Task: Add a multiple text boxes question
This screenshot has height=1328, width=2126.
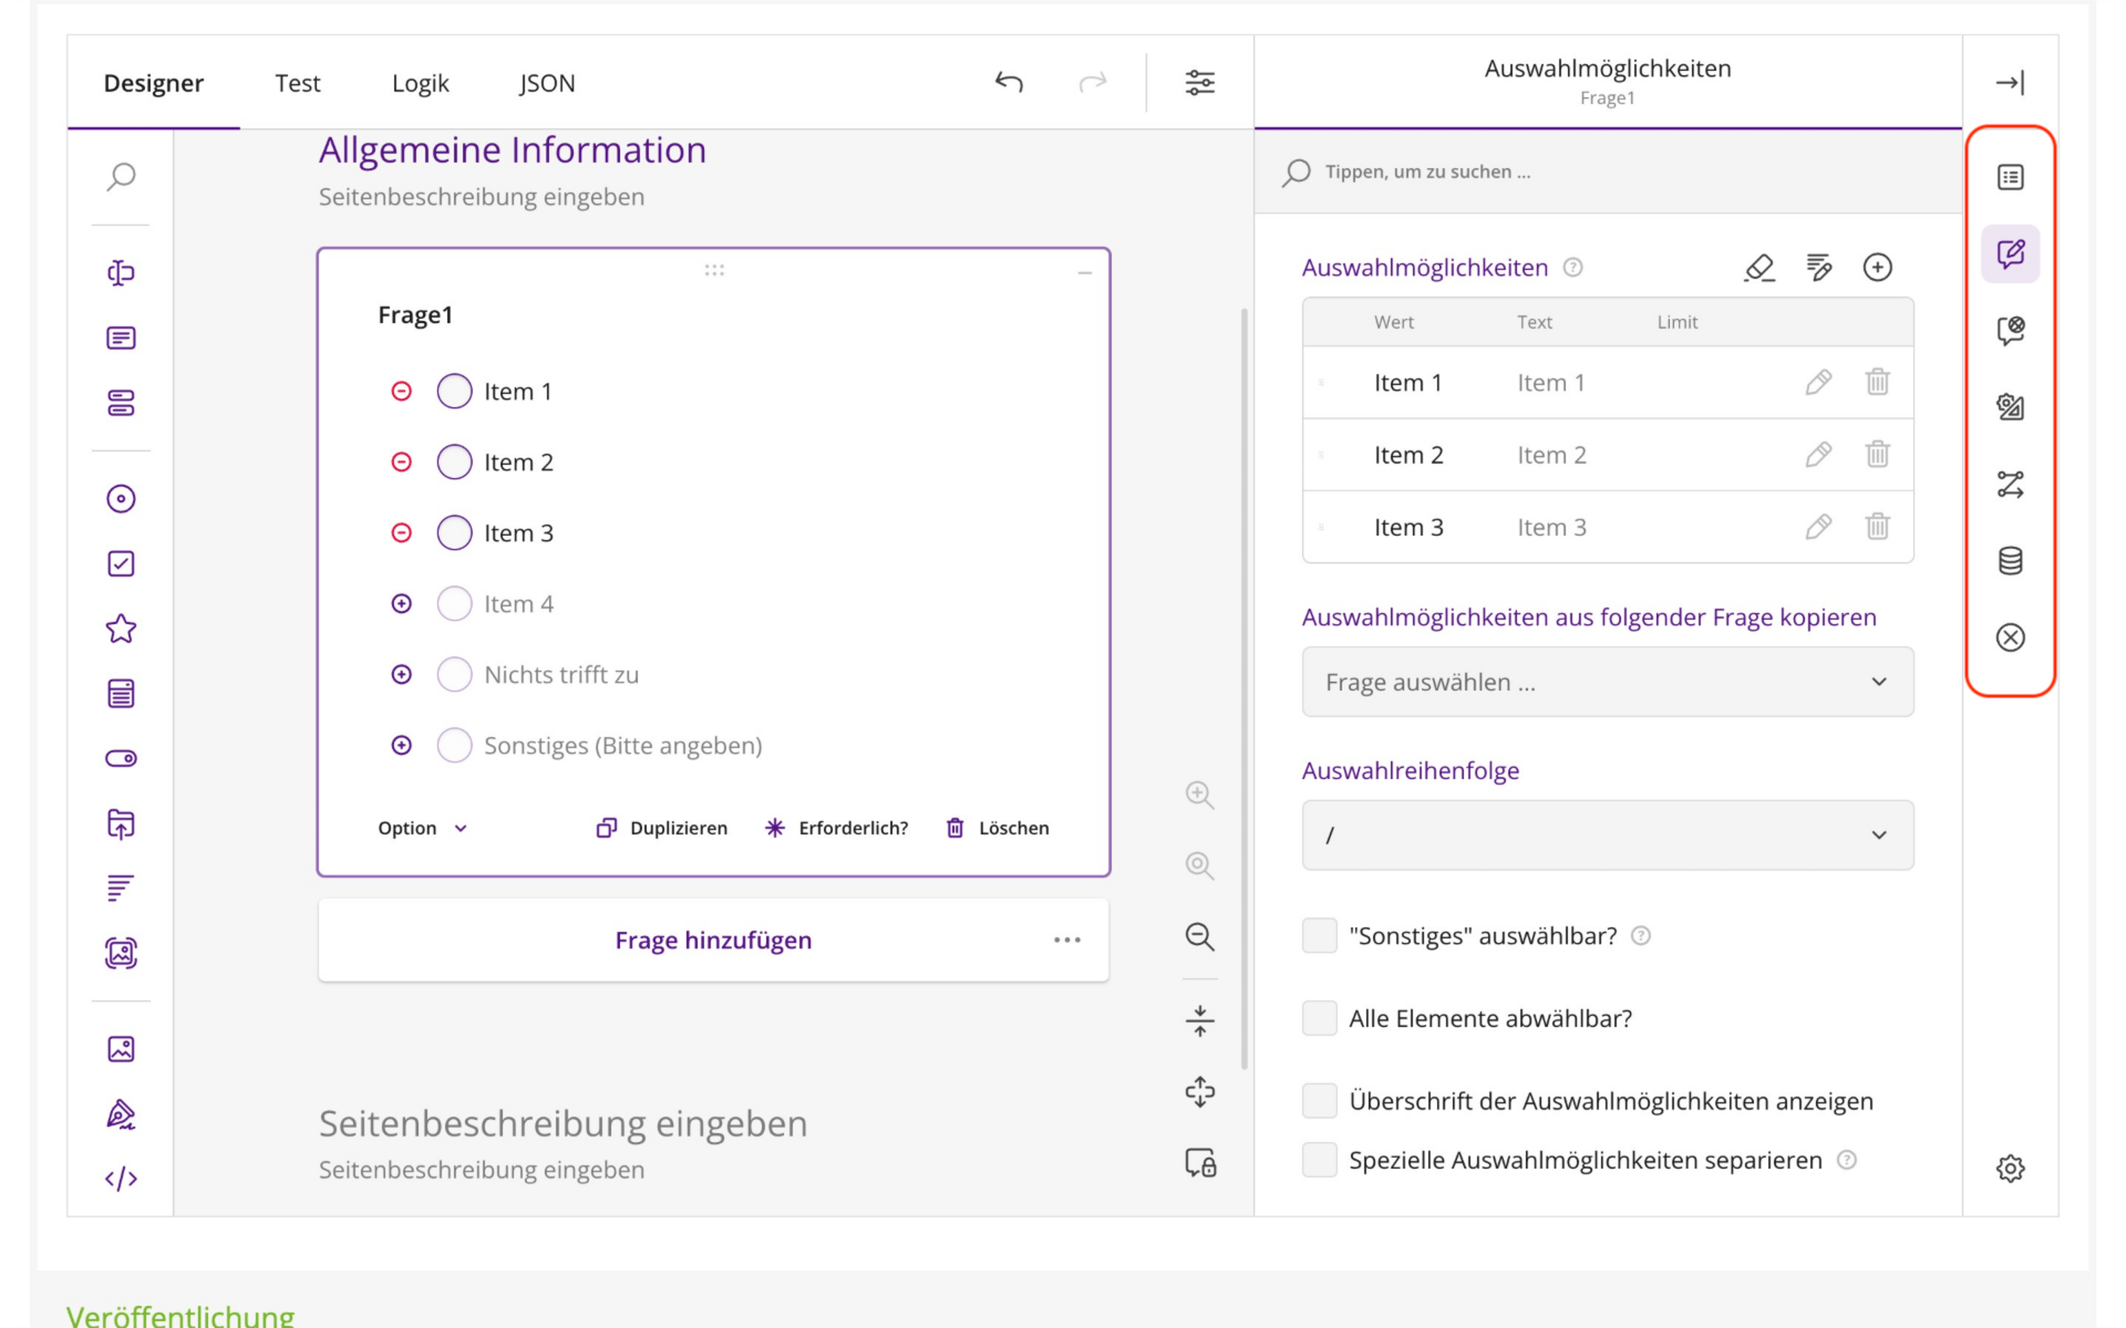Action: coord(121,403)
